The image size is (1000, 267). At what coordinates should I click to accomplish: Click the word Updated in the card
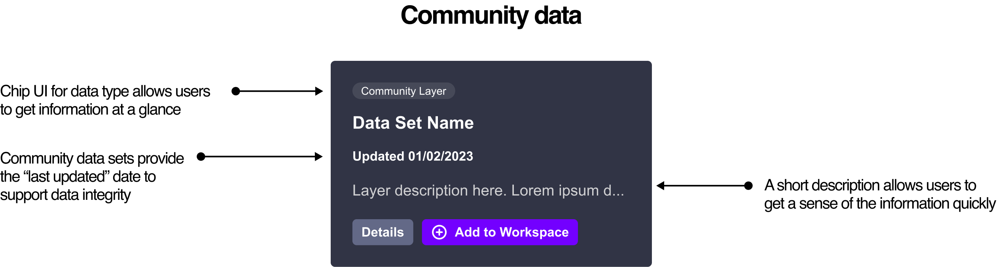click(x=378, y=156)
